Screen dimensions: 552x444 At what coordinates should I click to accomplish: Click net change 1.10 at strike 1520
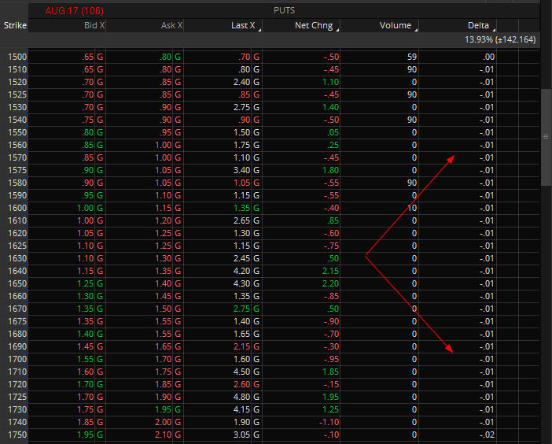point(330,82)
